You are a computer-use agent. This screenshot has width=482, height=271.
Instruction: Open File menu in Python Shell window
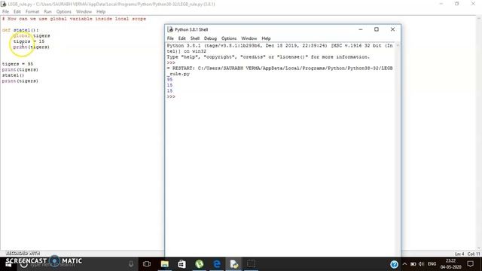[x=170, y=38]
